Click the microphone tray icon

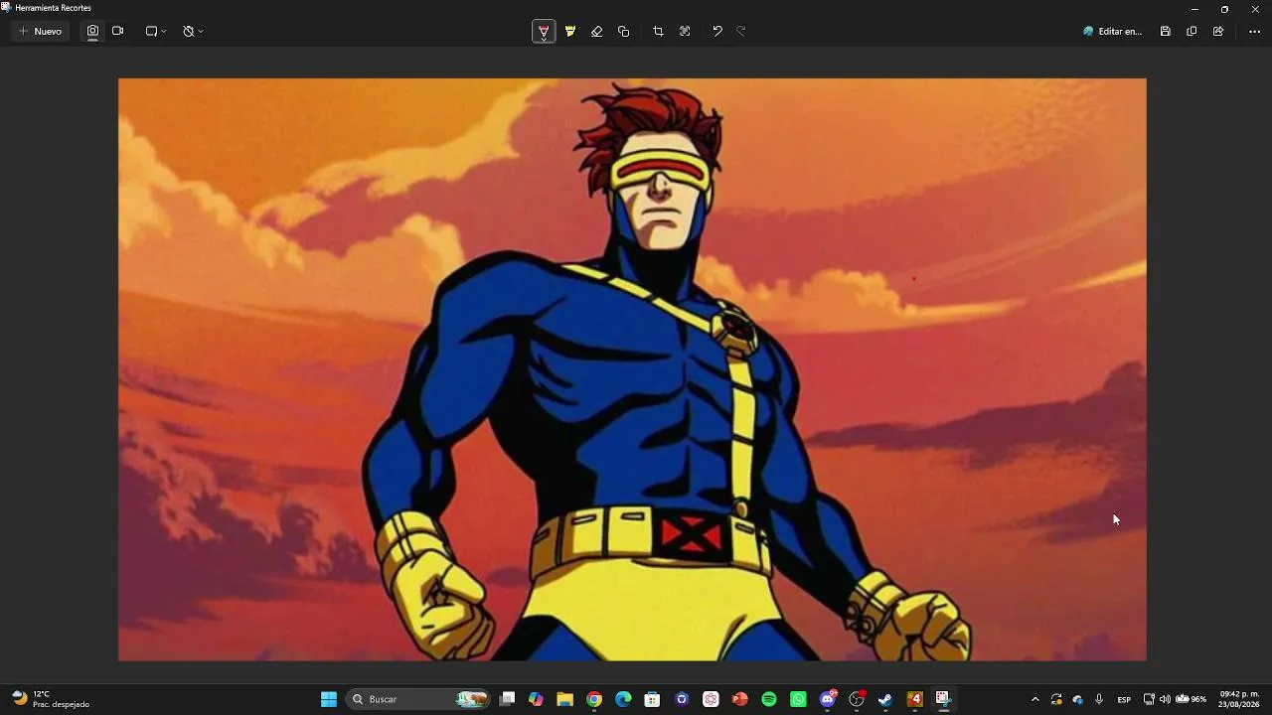click(x=1098, y=699)
